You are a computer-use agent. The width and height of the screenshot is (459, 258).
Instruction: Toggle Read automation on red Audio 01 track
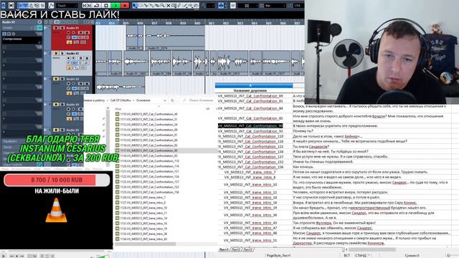click(x=81, y=33)
